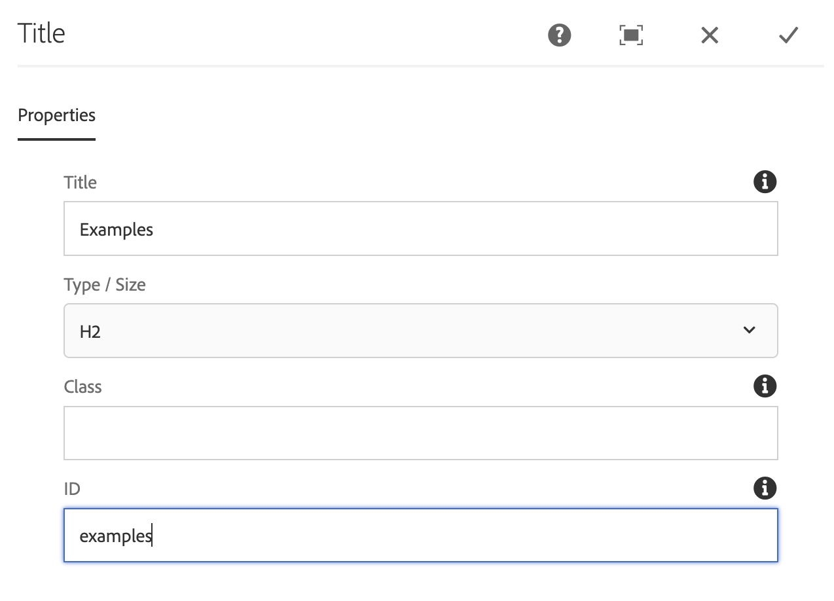
Task: Show info tooltip for the Title field
Action: [x=765, y=181]
